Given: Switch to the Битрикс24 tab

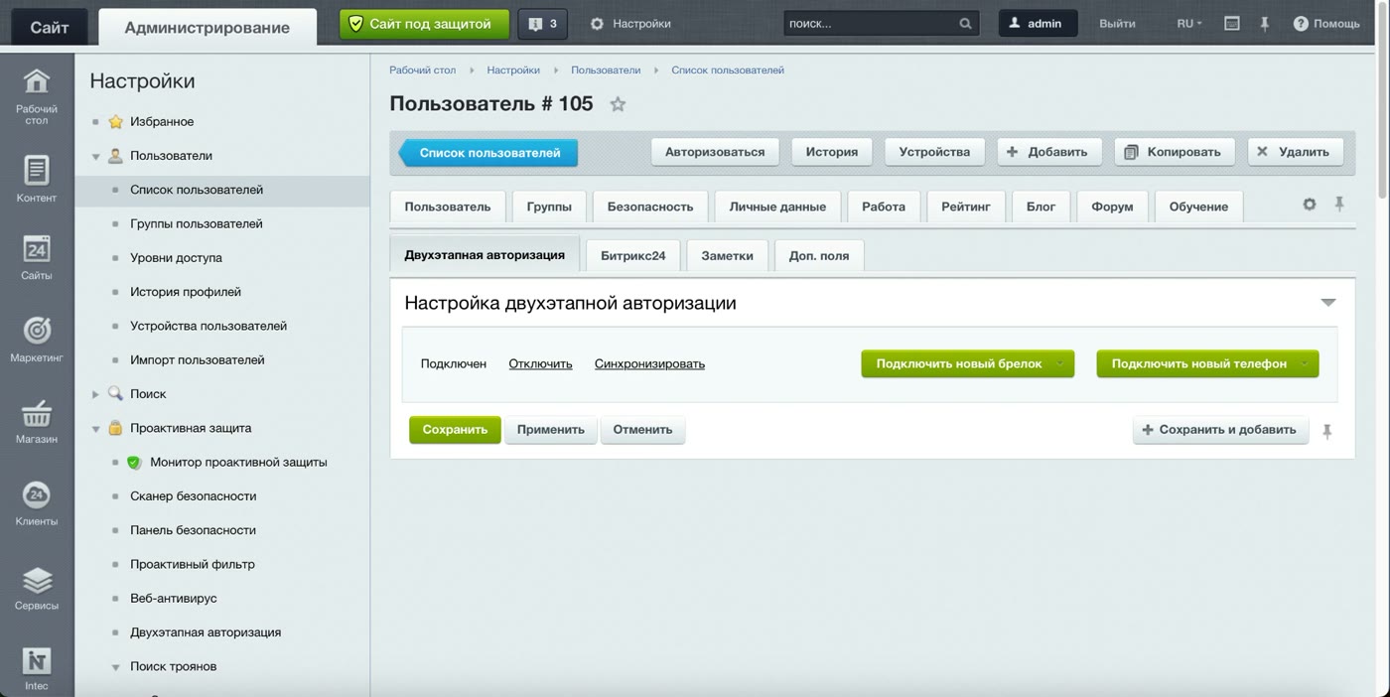Looking at the screenshot, I should (632, 255).
